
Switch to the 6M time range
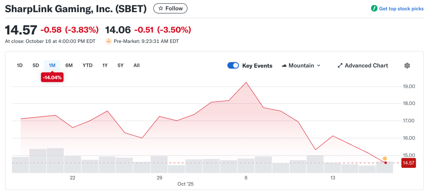click(x=69, y=65)
